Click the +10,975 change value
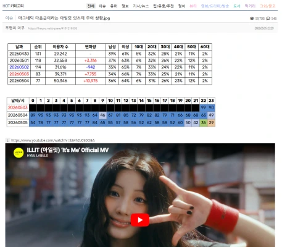282x247 pixels. pyautogui.click(x=91, y=81)
